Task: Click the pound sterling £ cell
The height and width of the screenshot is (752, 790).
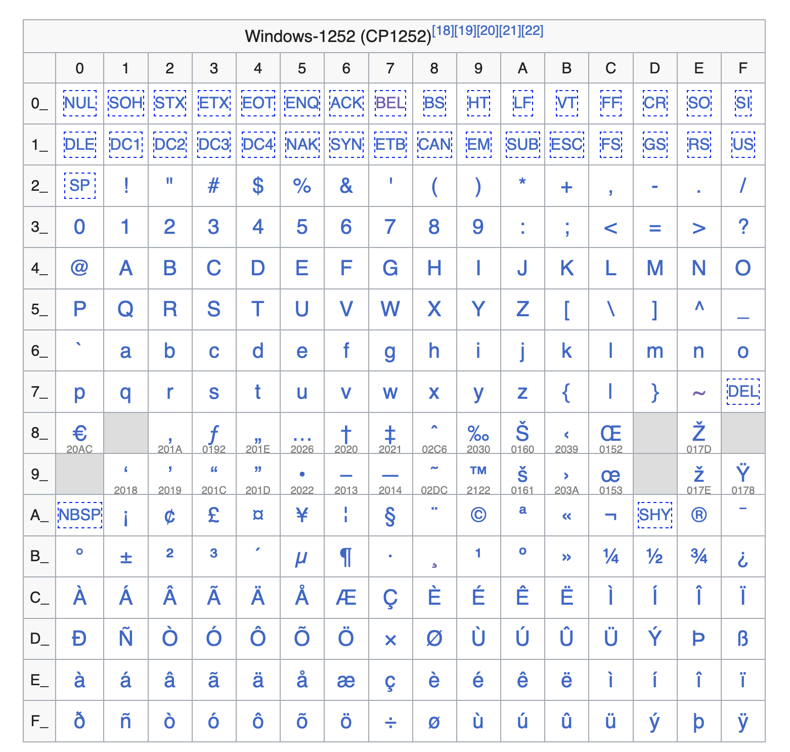Action: tap(214, 515)
